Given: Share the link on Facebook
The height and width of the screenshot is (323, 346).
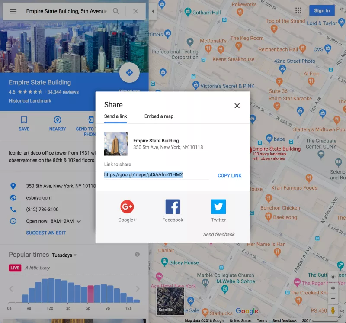Looking at the screenshot, I should pyautogui.click(x=173, y=207).
